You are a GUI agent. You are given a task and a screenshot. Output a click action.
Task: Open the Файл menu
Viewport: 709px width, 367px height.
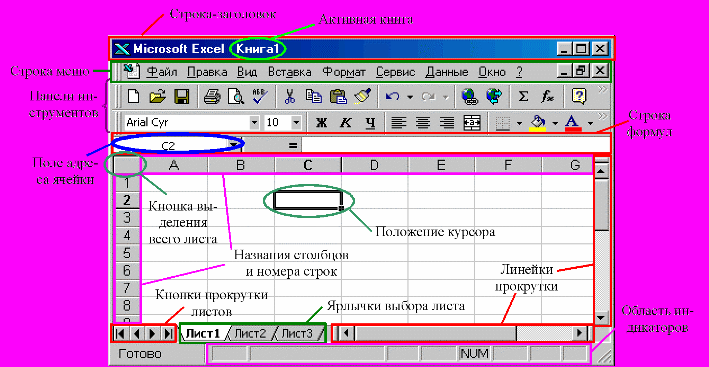point(162,72)
